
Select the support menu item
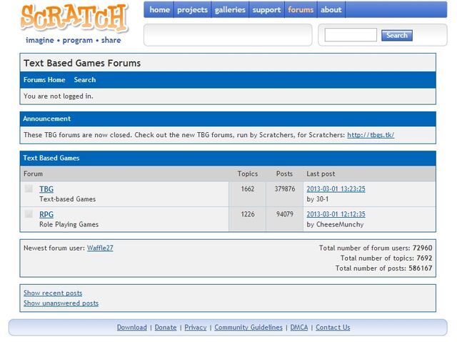coord(266,9)
